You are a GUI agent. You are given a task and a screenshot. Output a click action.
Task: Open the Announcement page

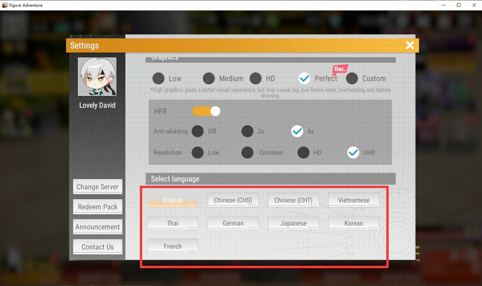click(x=97, y=227)
